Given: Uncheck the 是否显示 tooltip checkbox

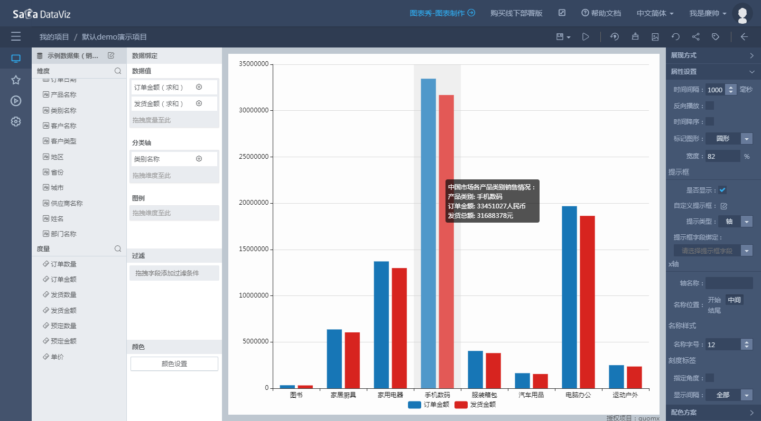Looking at the screenshot, I should coord(722,190).
